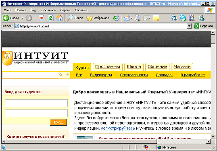Open the Корпоративные программы article thumbnail
This screenshot has width=217, height=151.
85,137
